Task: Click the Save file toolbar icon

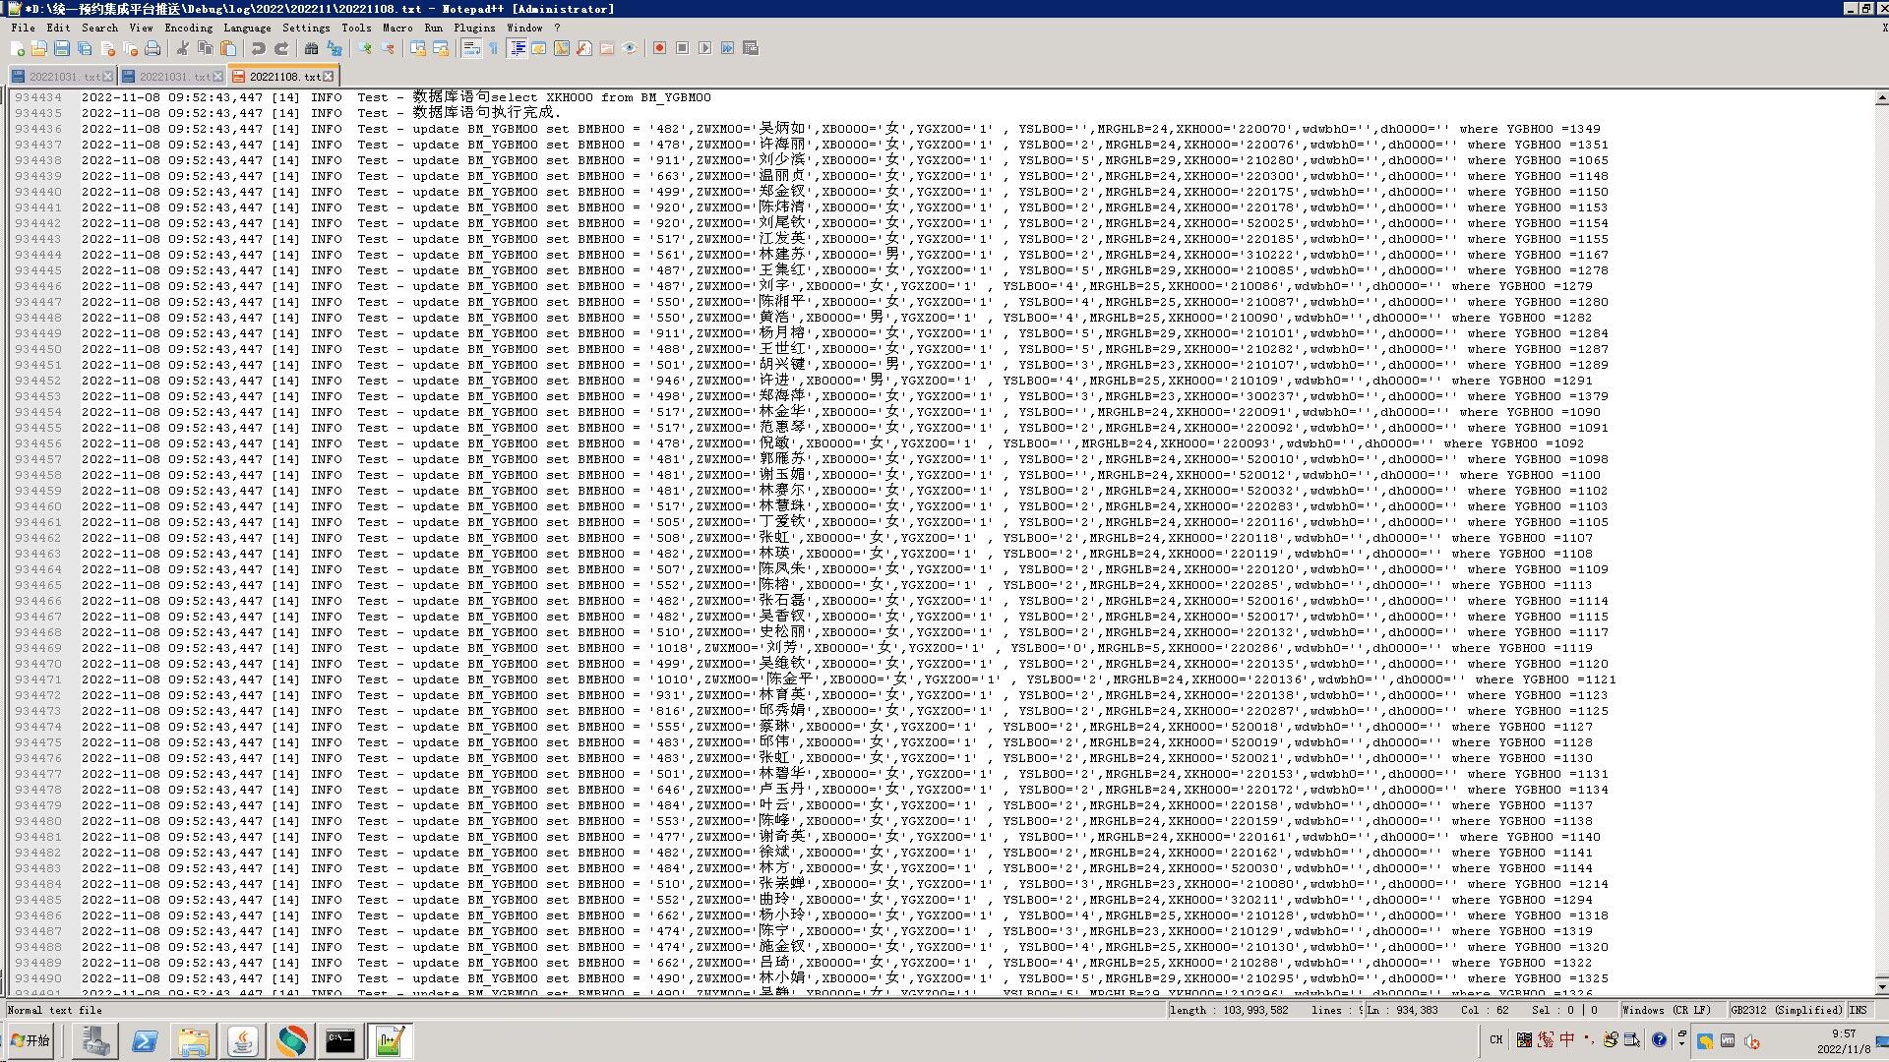Action: click(62, 48)
